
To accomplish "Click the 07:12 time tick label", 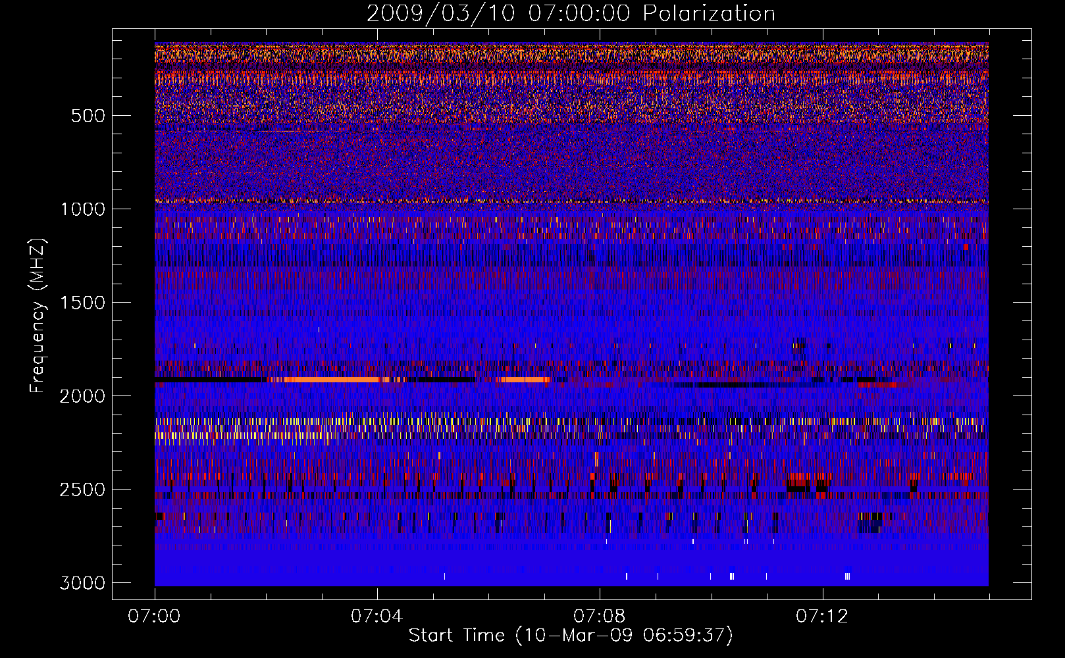I will pos(822,617).
